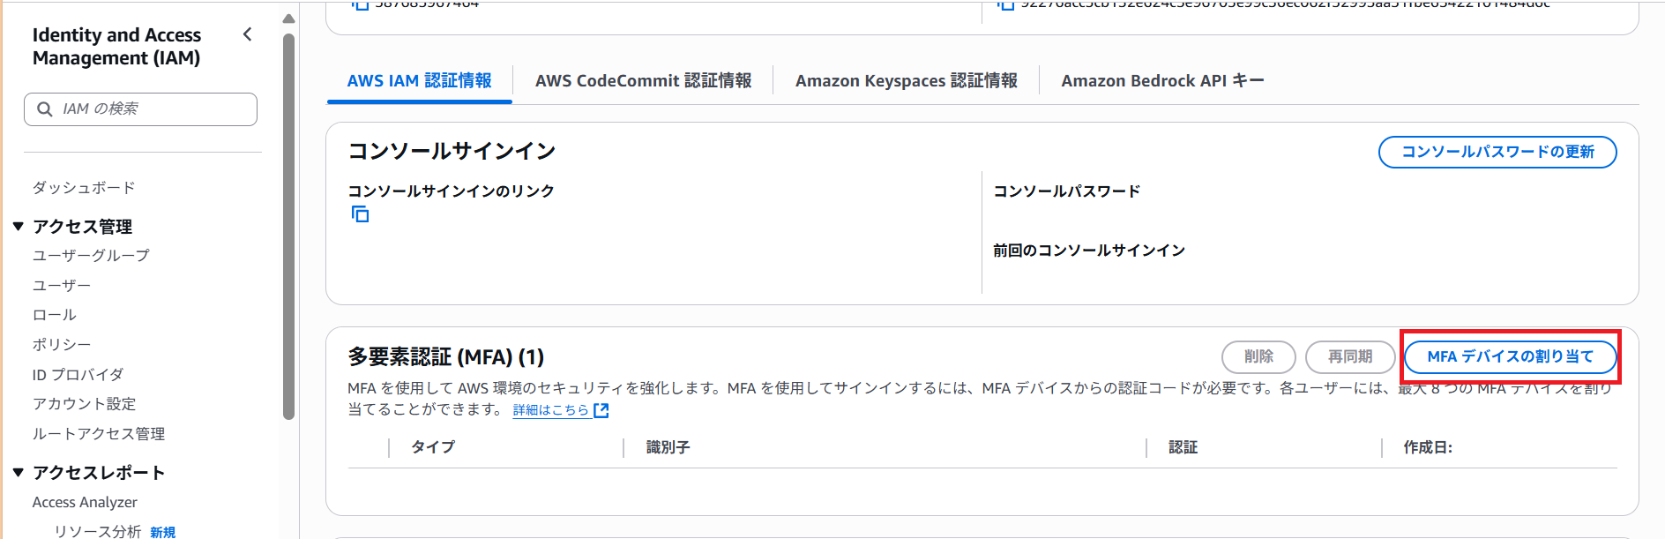Viewport: 1665px width, 539px height.
Task: Focus the IAM の検索 search field
Action: click(x=154, y=109)
